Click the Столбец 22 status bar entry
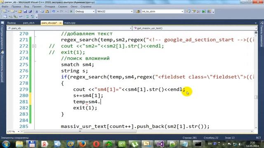The image size is (264, 148). point(211,138)
